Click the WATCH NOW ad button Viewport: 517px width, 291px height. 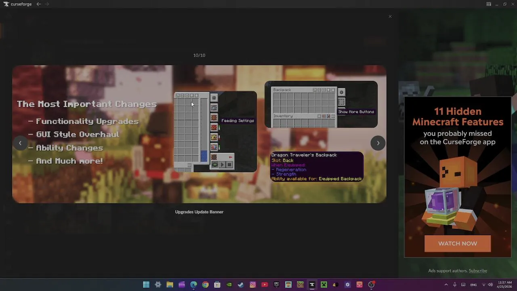pyautogui.click(x=458, y=244)
